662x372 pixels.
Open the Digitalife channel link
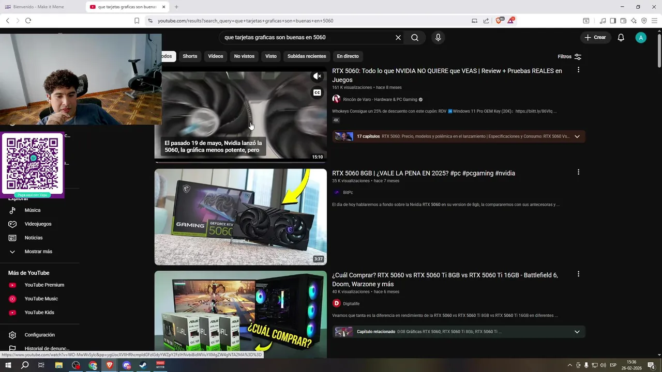click(x=351, y=304)
